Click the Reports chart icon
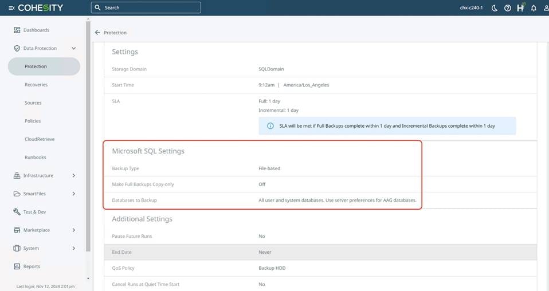Viewport: 549px width, 291px height. (17, 266)
